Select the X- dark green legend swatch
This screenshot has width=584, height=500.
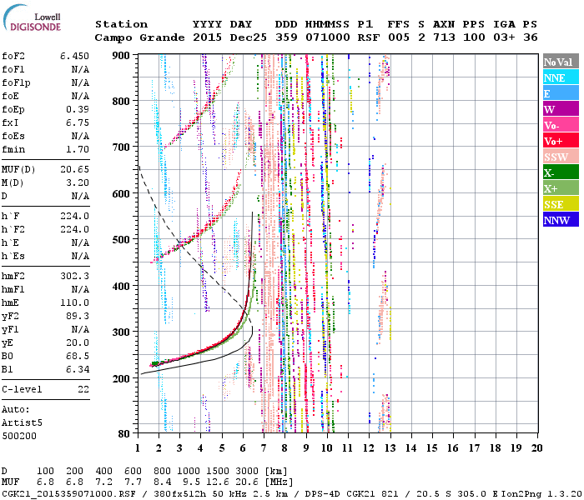561,172
